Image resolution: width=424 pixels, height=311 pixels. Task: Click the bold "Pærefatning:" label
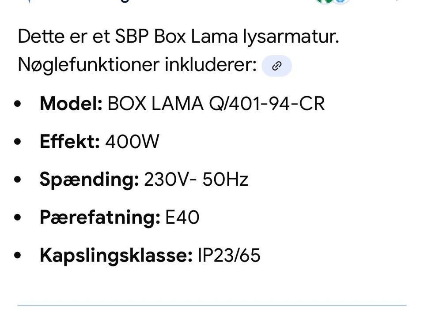100,217
